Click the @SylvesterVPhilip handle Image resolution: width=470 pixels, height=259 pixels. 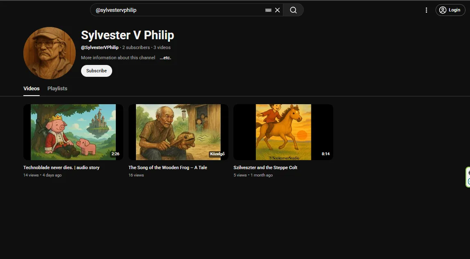[x=99, y=47]
